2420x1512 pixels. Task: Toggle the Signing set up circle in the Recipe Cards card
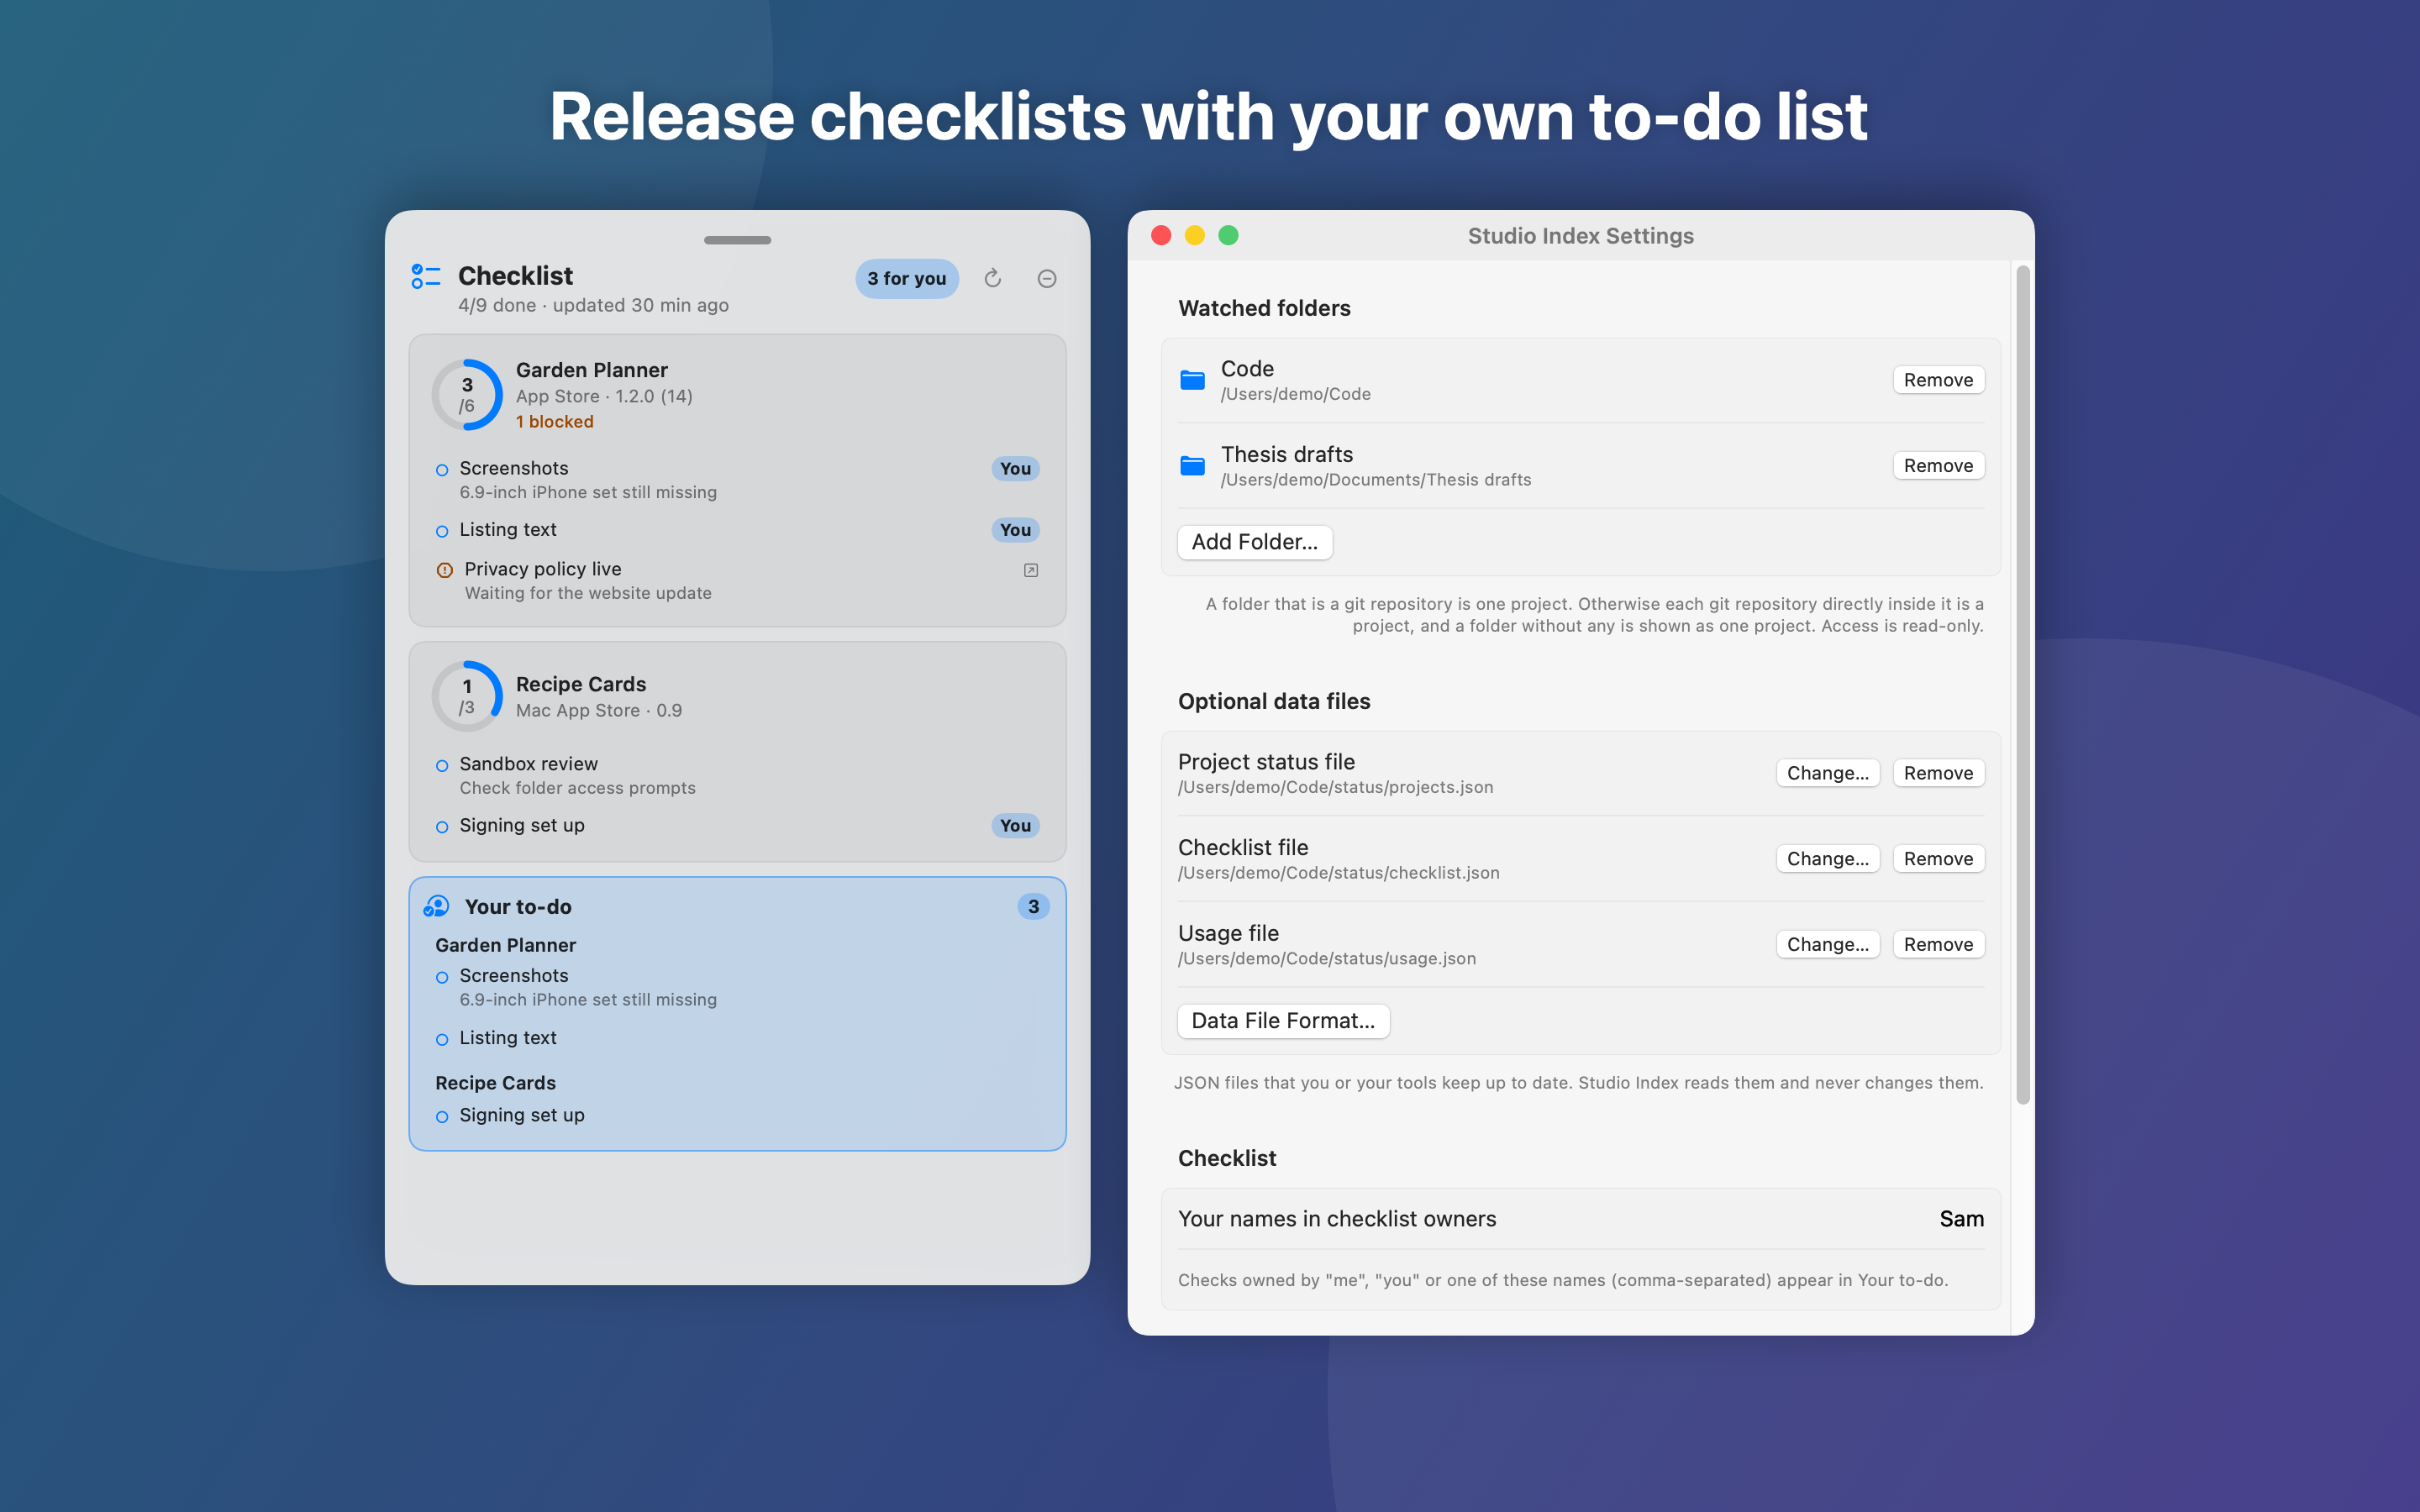442,827
